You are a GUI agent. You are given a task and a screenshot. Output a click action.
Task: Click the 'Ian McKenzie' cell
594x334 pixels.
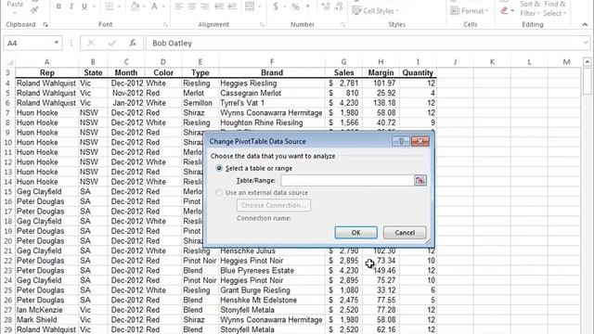coord(47,310)
